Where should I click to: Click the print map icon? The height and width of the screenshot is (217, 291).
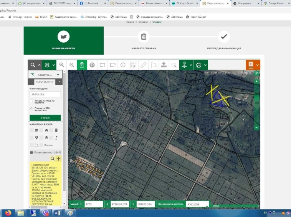198,65
